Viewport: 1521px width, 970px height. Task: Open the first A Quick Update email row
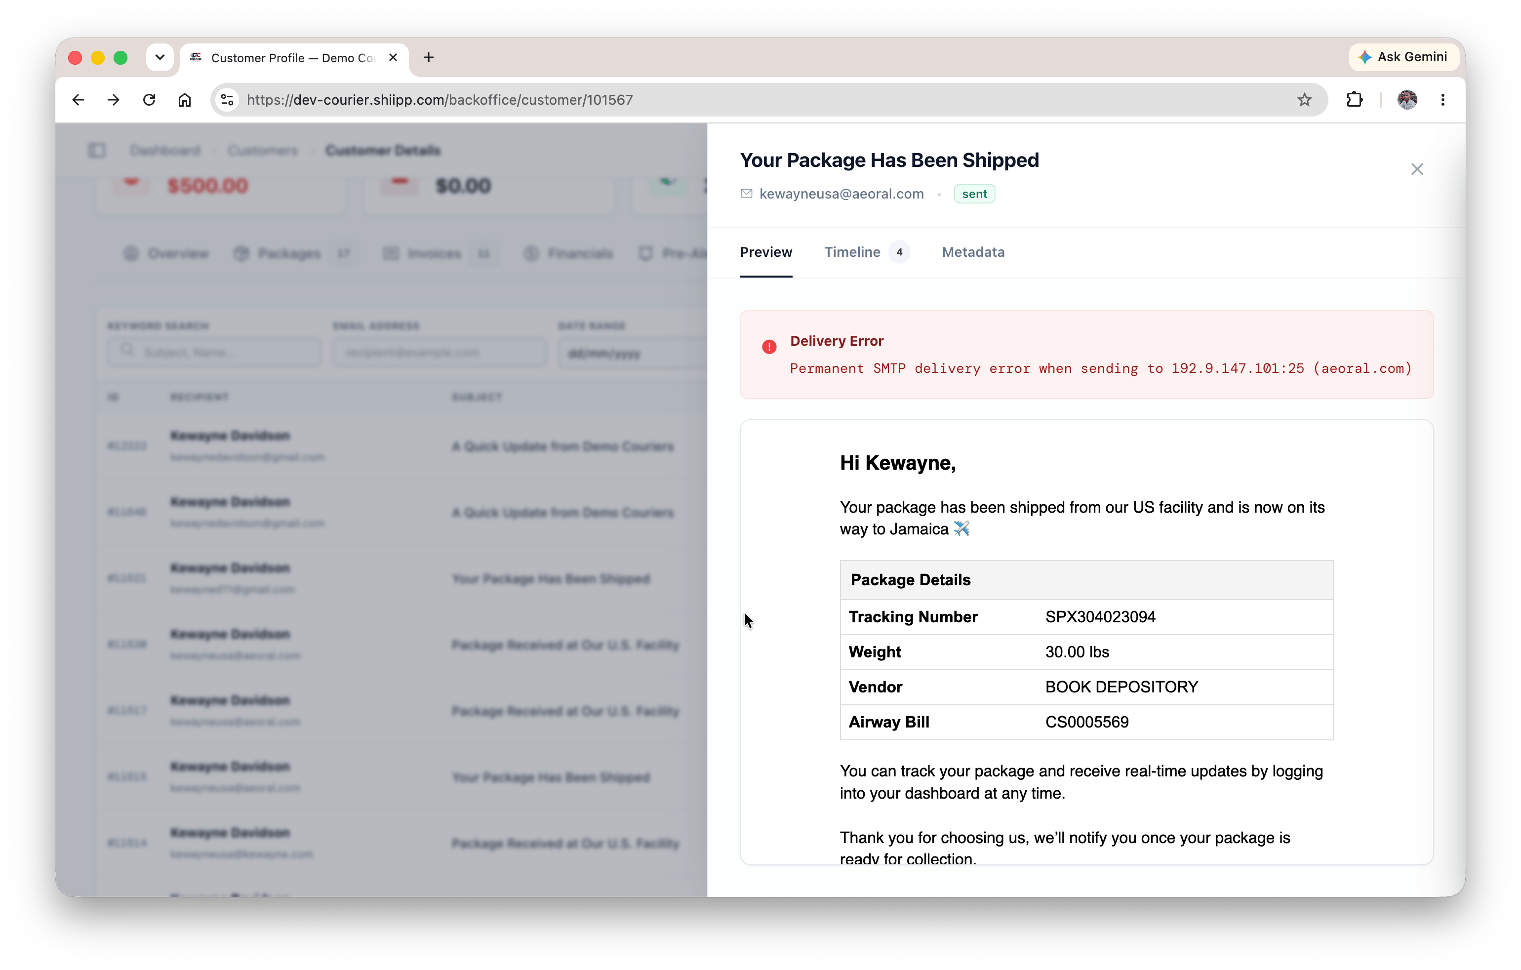402,446
